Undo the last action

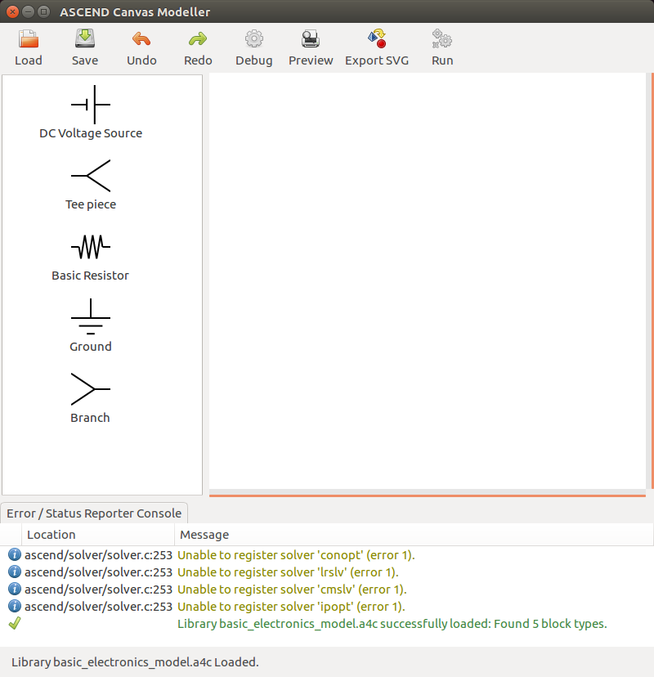[x=141, y=39]
